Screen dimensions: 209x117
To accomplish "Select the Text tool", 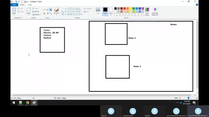I will tap(51, 10).
